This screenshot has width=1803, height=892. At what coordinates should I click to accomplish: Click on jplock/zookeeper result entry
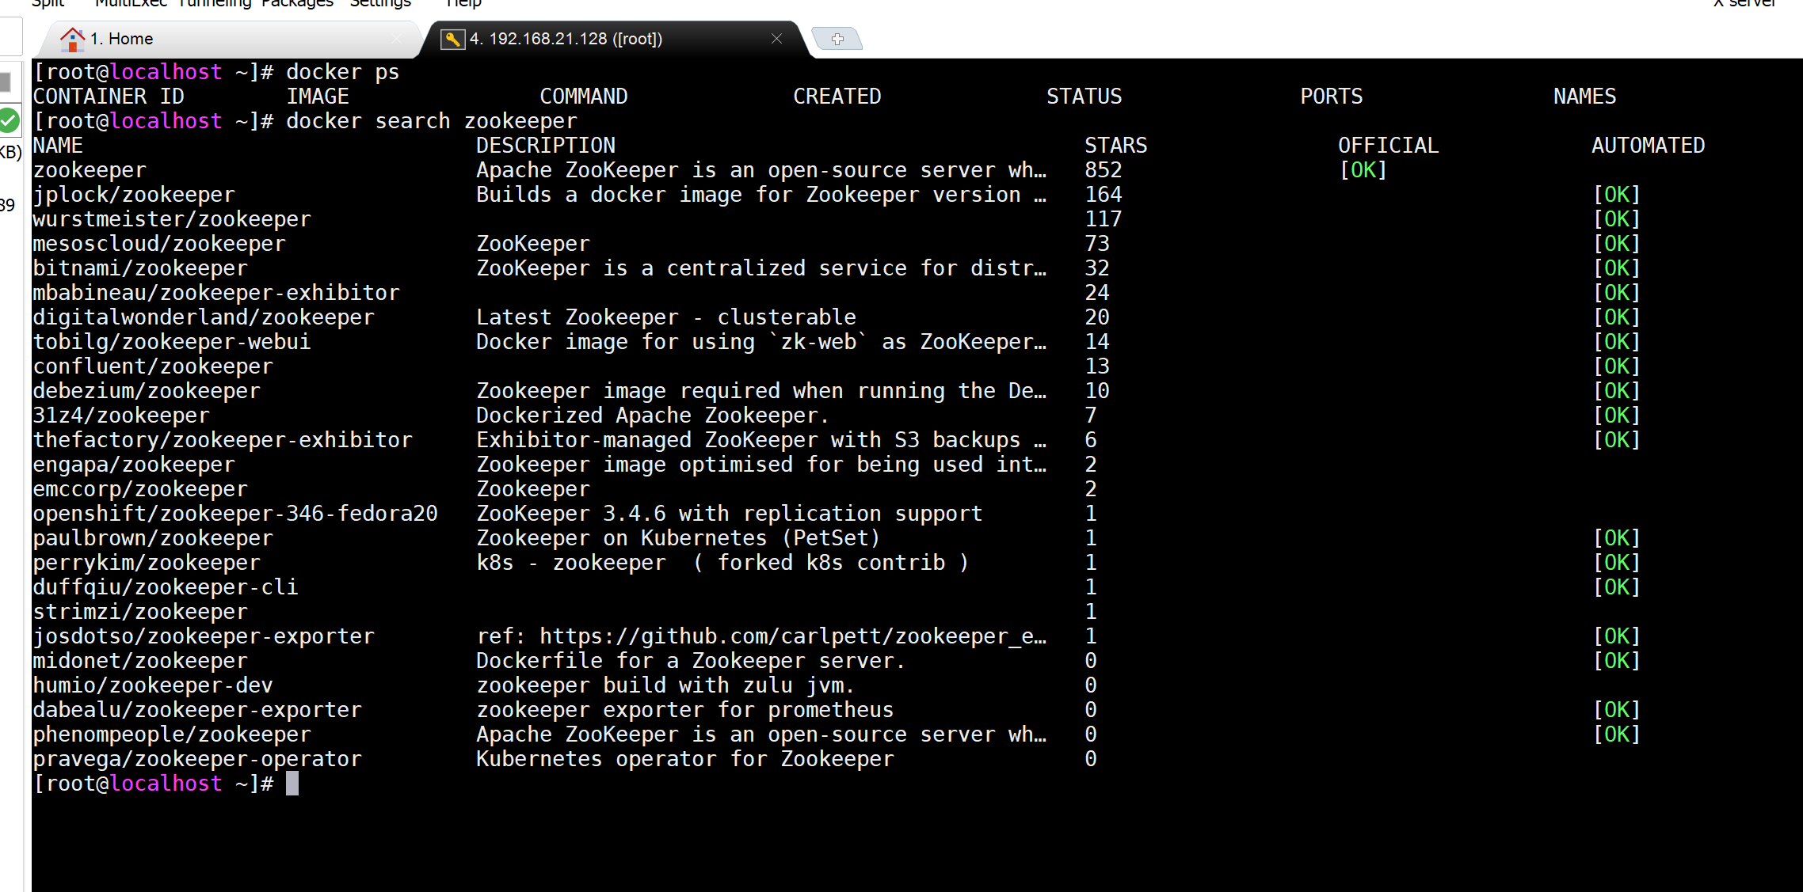135,193
